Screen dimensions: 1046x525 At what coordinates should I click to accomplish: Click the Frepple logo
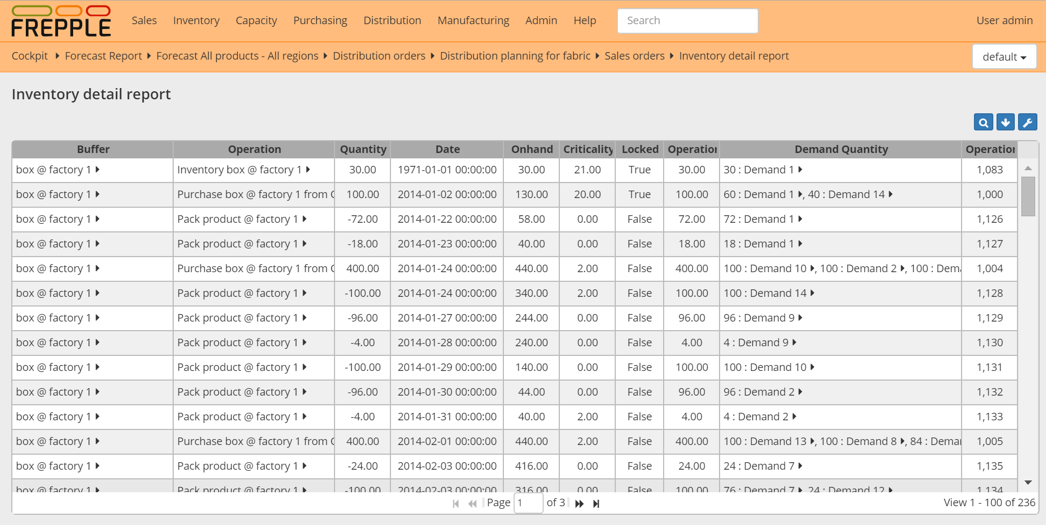click(61, 21)
